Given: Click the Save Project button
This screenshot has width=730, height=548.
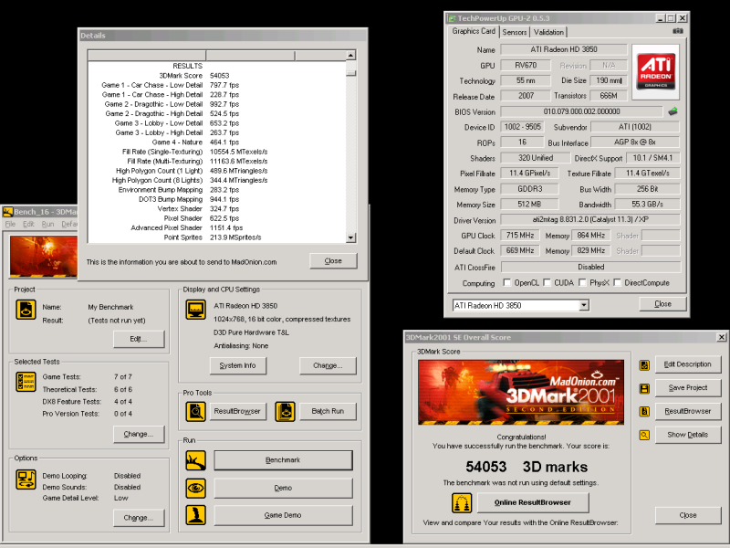Looking at the screenshot, I should [x=688, y=387].
